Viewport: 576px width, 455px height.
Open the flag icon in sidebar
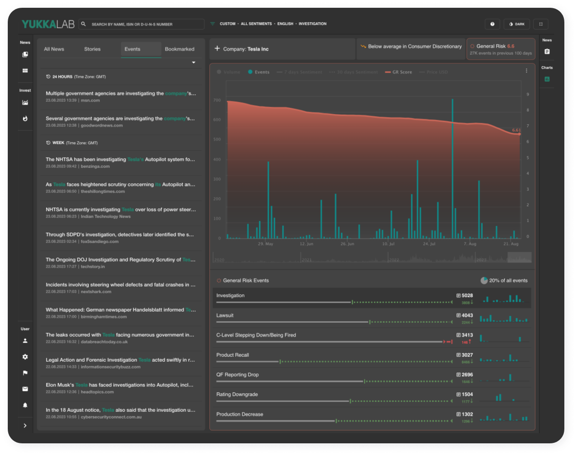[25, 373]
